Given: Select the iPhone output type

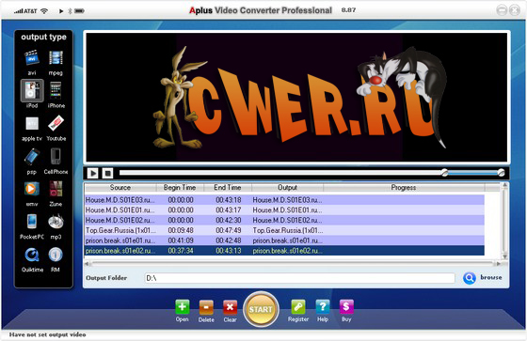Looking at the screenshot, I should [56, 90].
